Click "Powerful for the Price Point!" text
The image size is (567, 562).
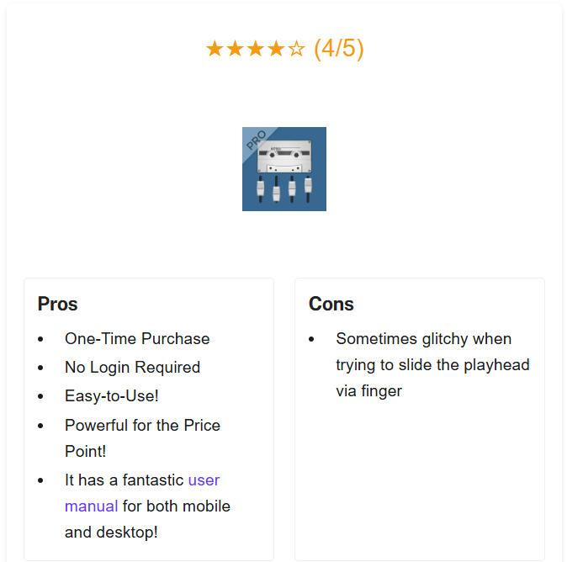[142, 426]
